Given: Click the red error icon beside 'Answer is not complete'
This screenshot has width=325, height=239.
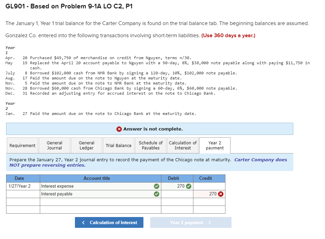Looking at the screenshot, I should pos(119,129).
